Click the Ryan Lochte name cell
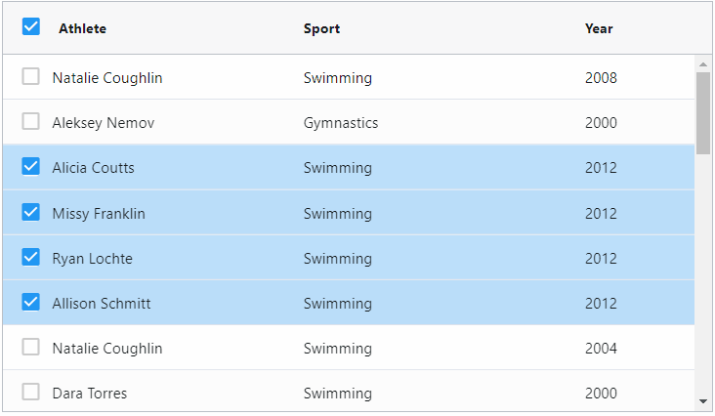 click(x=93, y=259)
